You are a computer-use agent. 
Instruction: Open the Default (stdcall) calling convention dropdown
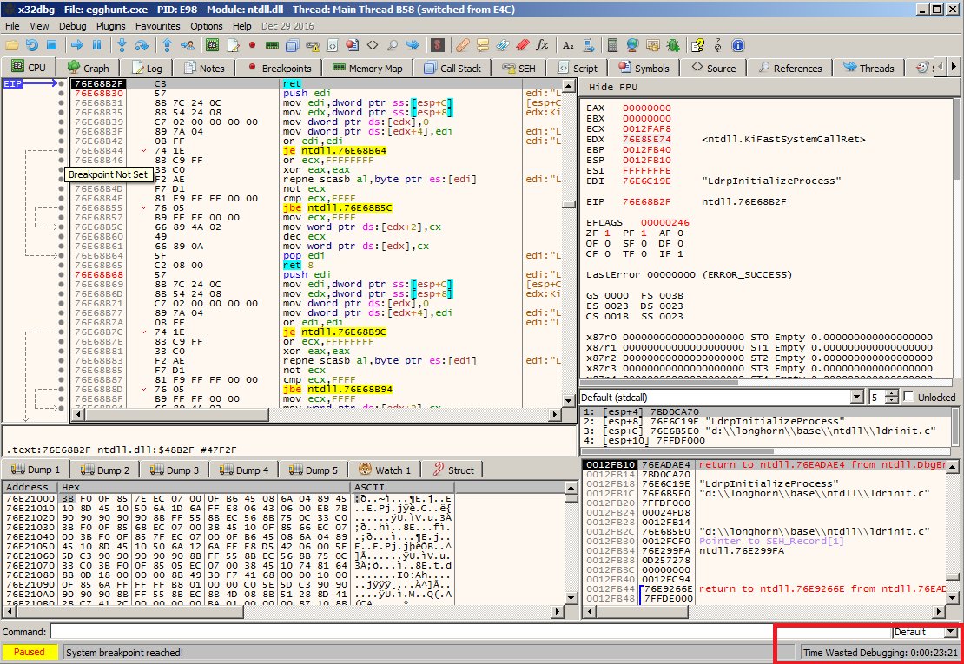click(857, 397)
